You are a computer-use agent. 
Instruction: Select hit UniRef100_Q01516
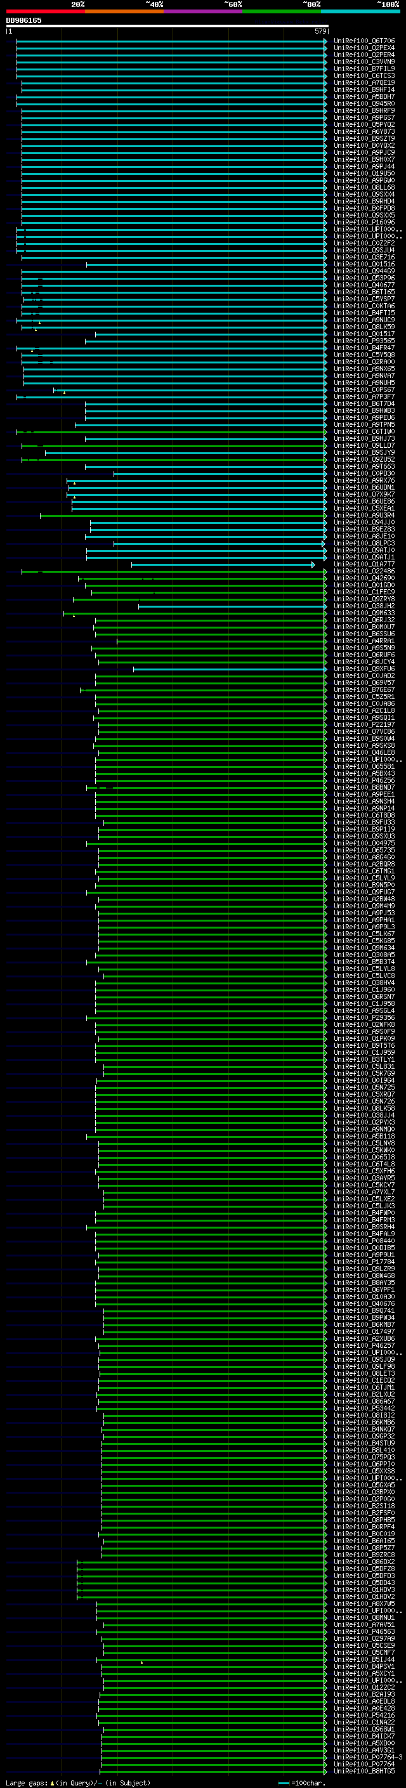point(363,264)
